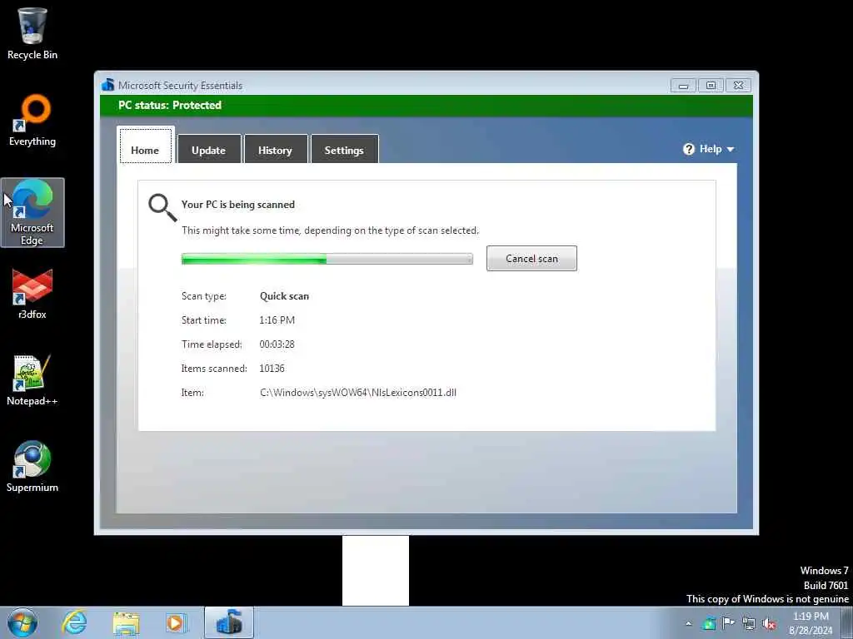Open the Windows Start orb

tap(22, 622)
